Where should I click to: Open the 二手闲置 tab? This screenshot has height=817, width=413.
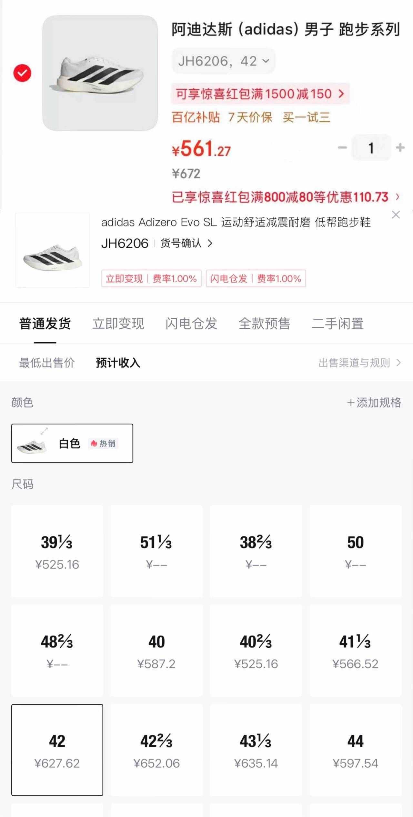337,324
